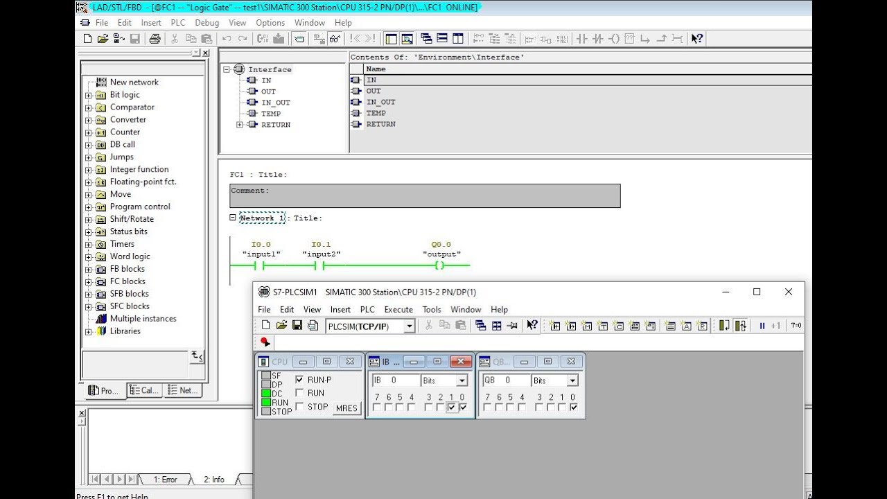Click the Pause icon in PLCSIM toolbar

tap(762, 325)
